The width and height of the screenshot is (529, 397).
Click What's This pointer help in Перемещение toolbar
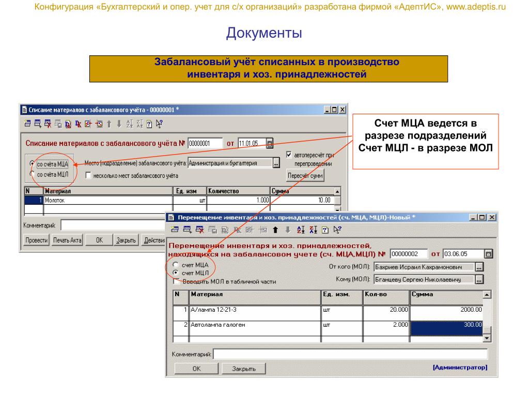337,230
